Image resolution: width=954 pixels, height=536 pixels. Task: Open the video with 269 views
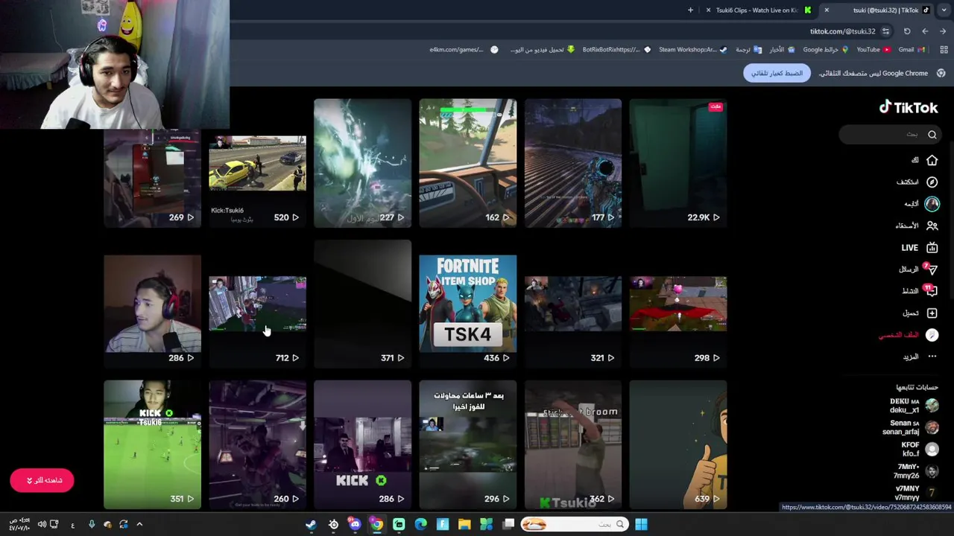pos(152,179)
